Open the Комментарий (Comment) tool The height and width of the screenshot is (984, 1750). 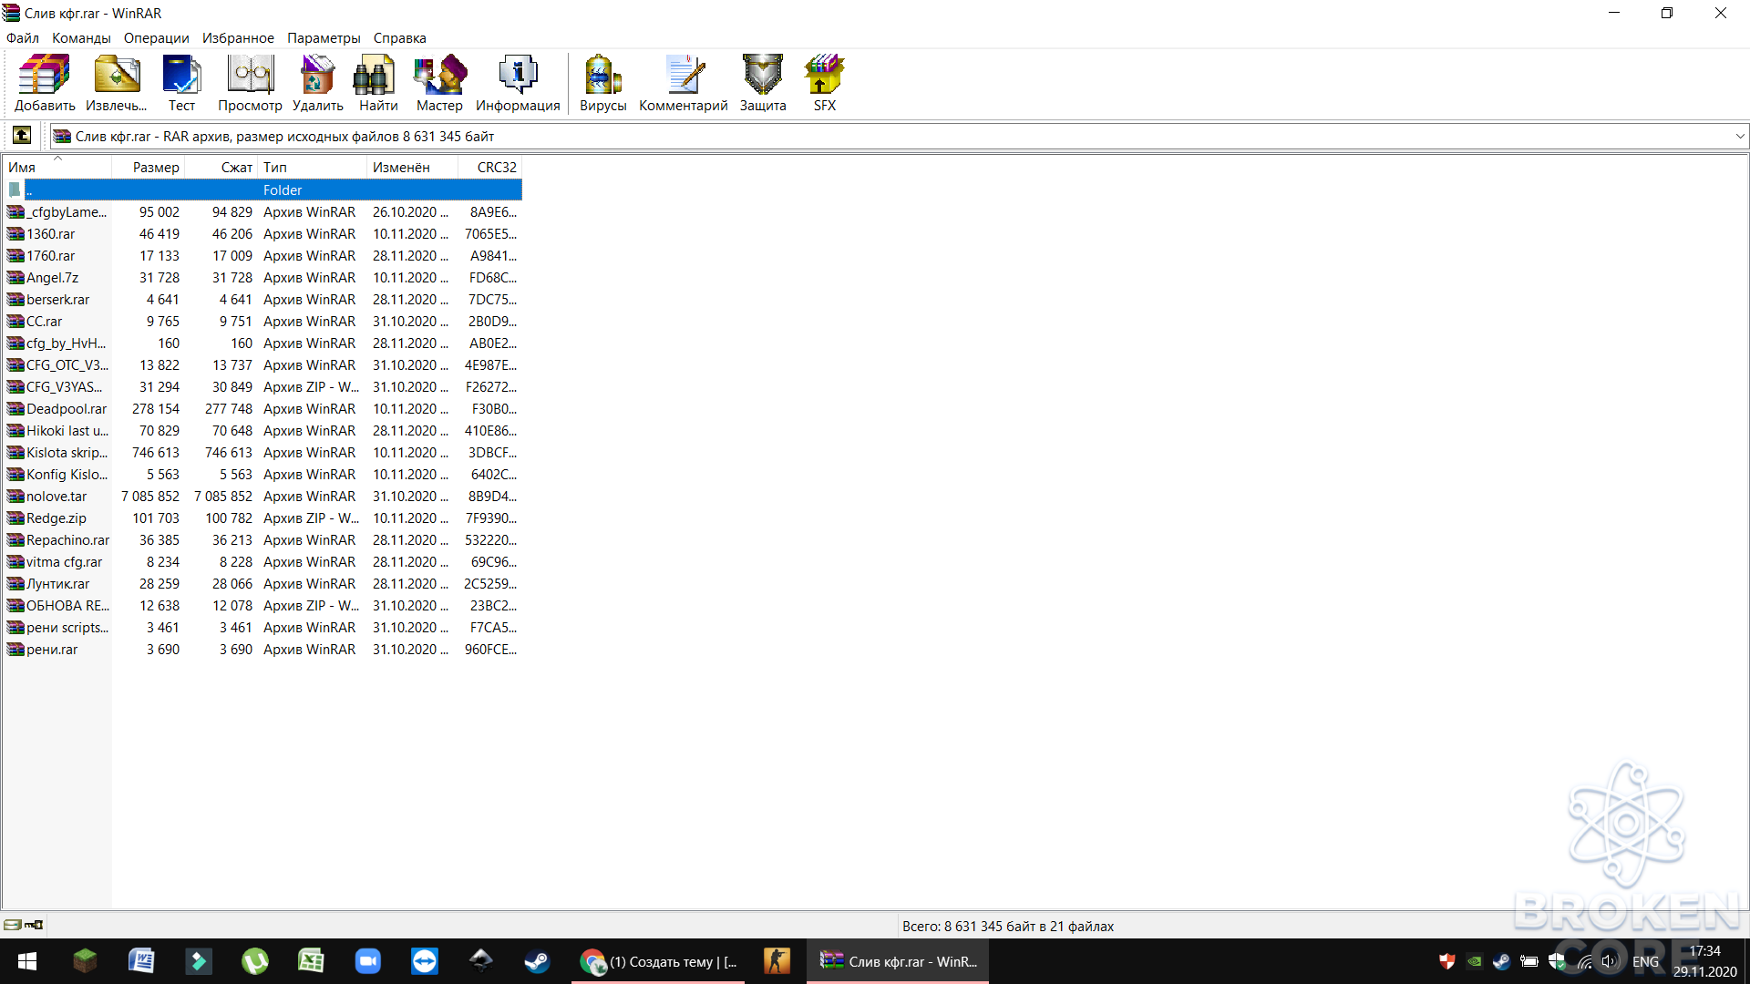pyautogui.click(x=684, y=83)
